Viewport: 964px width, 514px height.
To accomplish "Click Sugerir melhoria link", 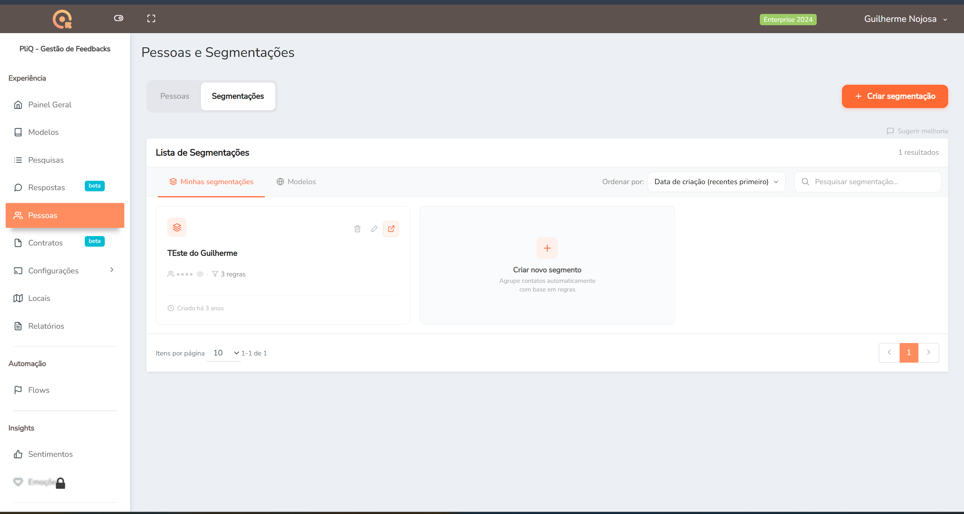I will click(x=917, y=131).
